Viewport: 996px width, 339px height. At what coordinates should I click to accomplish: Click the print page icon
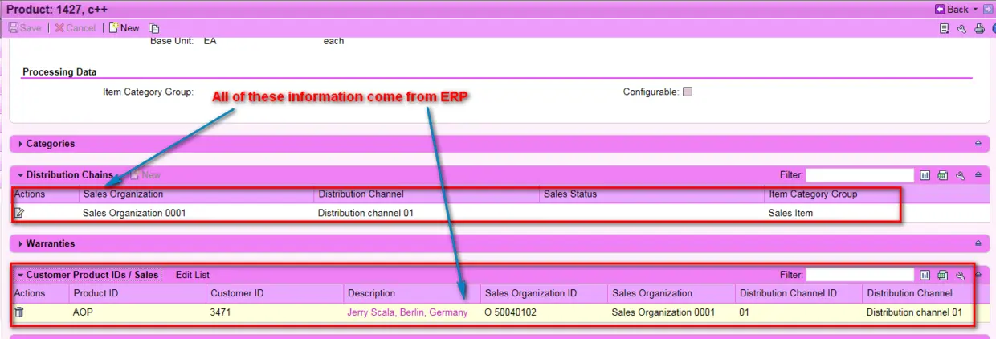[979, 28]
